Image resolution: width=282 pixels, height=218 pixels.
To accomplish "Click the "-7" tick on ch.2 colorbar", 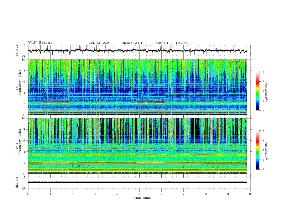I will pyautogui.click(x=263, y=170).
